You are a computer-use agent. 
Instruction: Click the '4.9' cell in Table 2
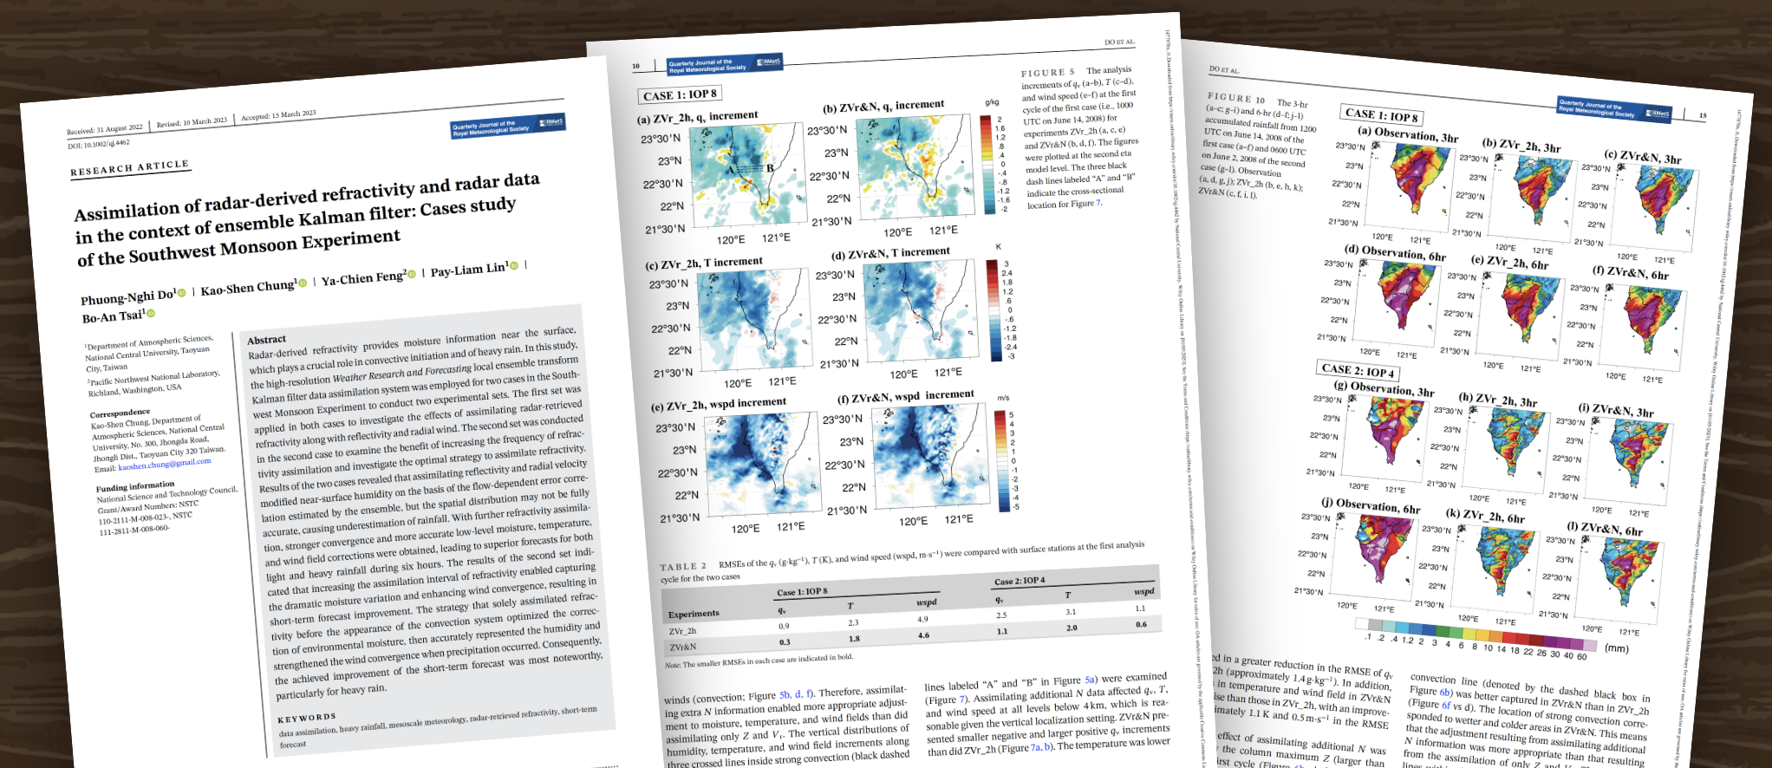(x=922, y=618)
